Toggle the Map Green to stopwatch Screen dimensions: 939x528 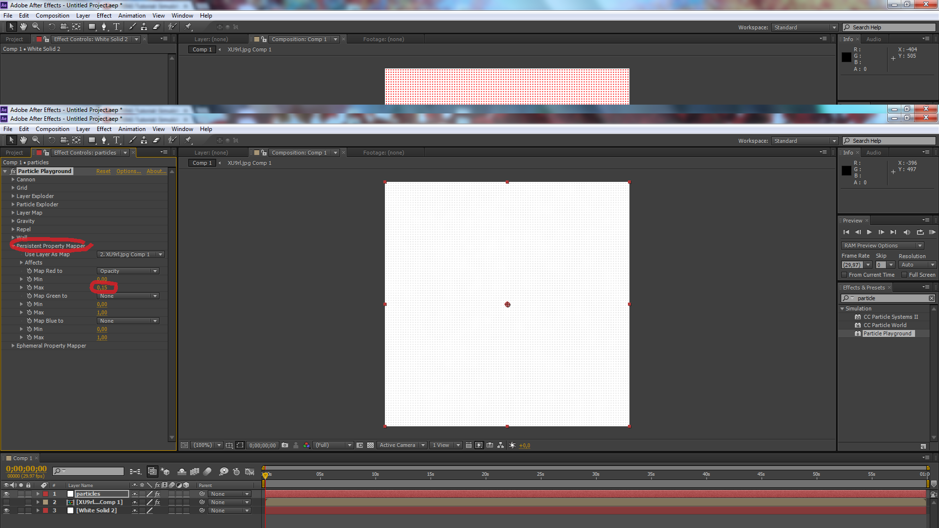(29, 296)
